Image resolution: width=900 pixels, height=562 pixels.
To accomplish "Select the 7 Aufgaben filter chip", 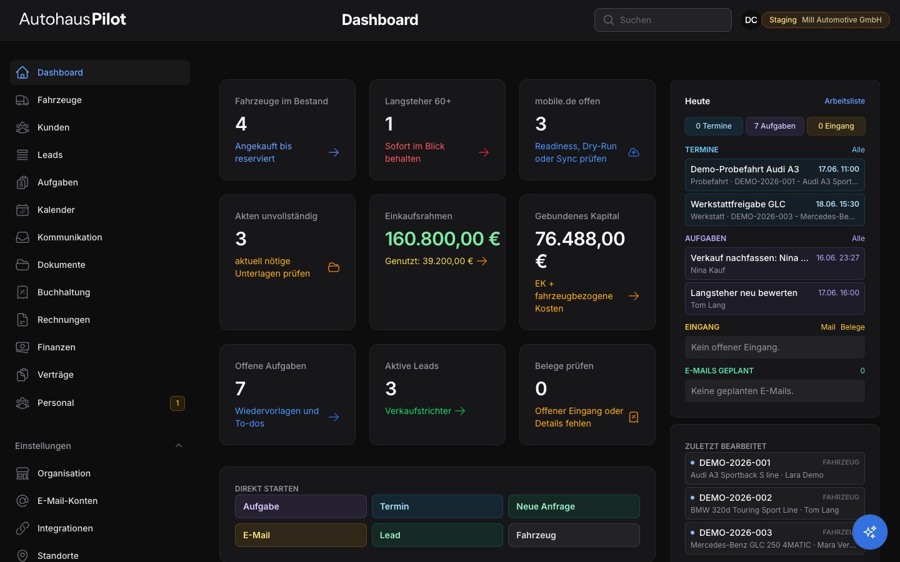I will point(774,126).
